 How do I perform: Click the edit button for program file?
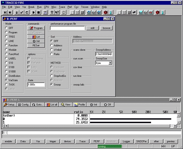point(93,28)
